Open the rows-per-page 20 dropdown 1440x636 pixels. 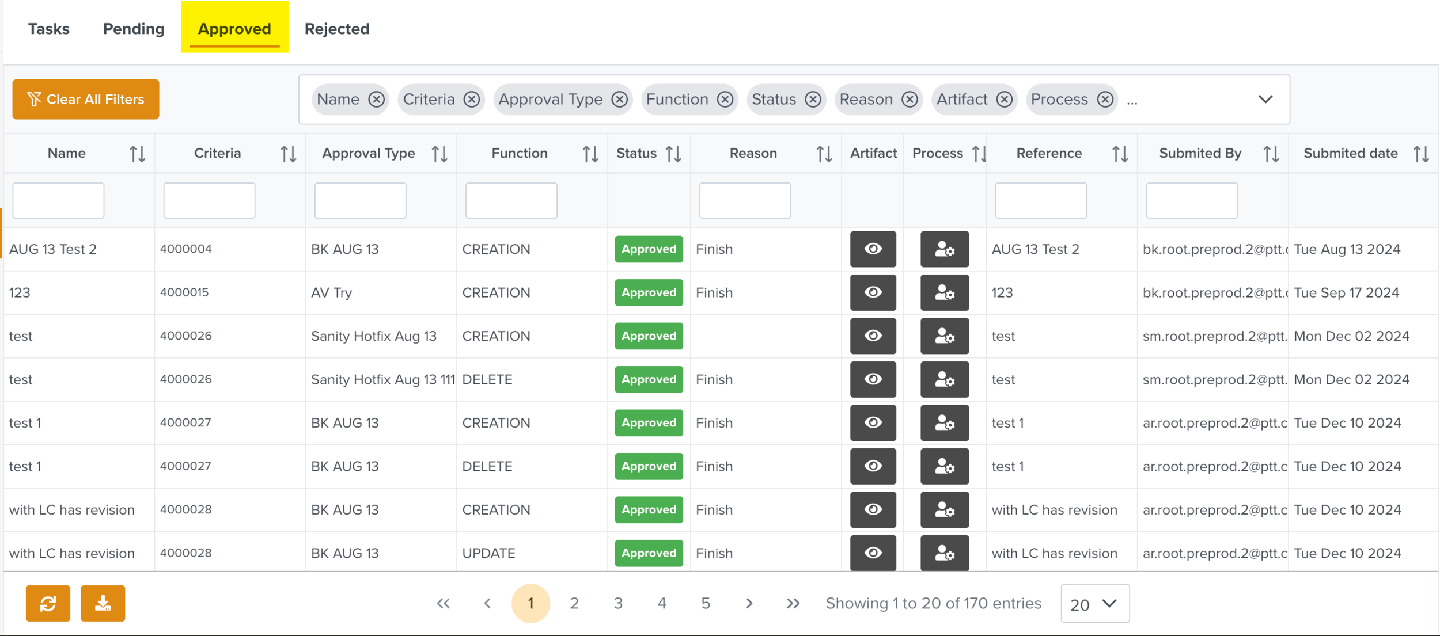(x=1094, y=604)
